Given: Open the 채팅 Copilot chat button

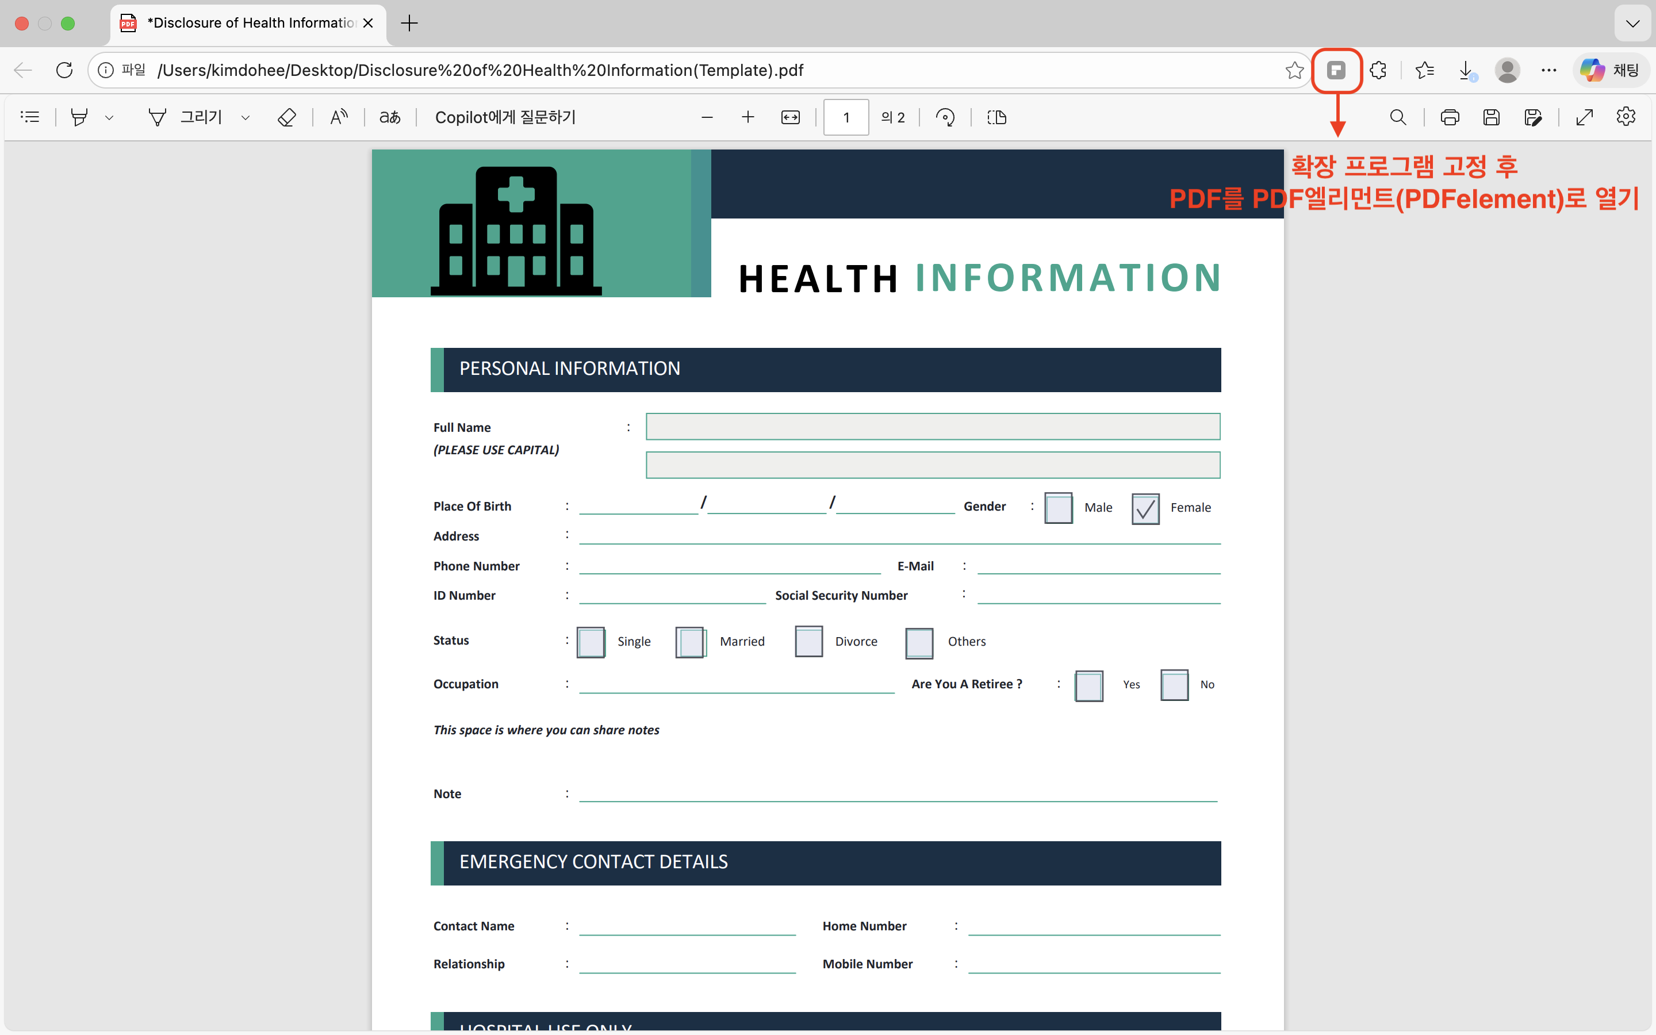Looking at the screenshot, I should [x=1611, y=70].
